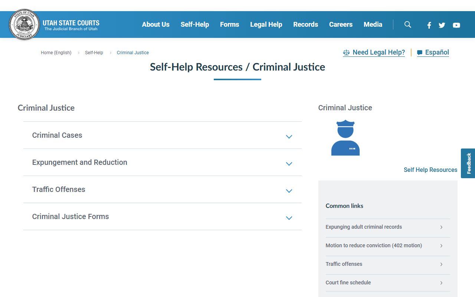This screenshot has width=475, height=297.
Task: Expand the Criminal Cases chevron
Action: tap(289, 137)
